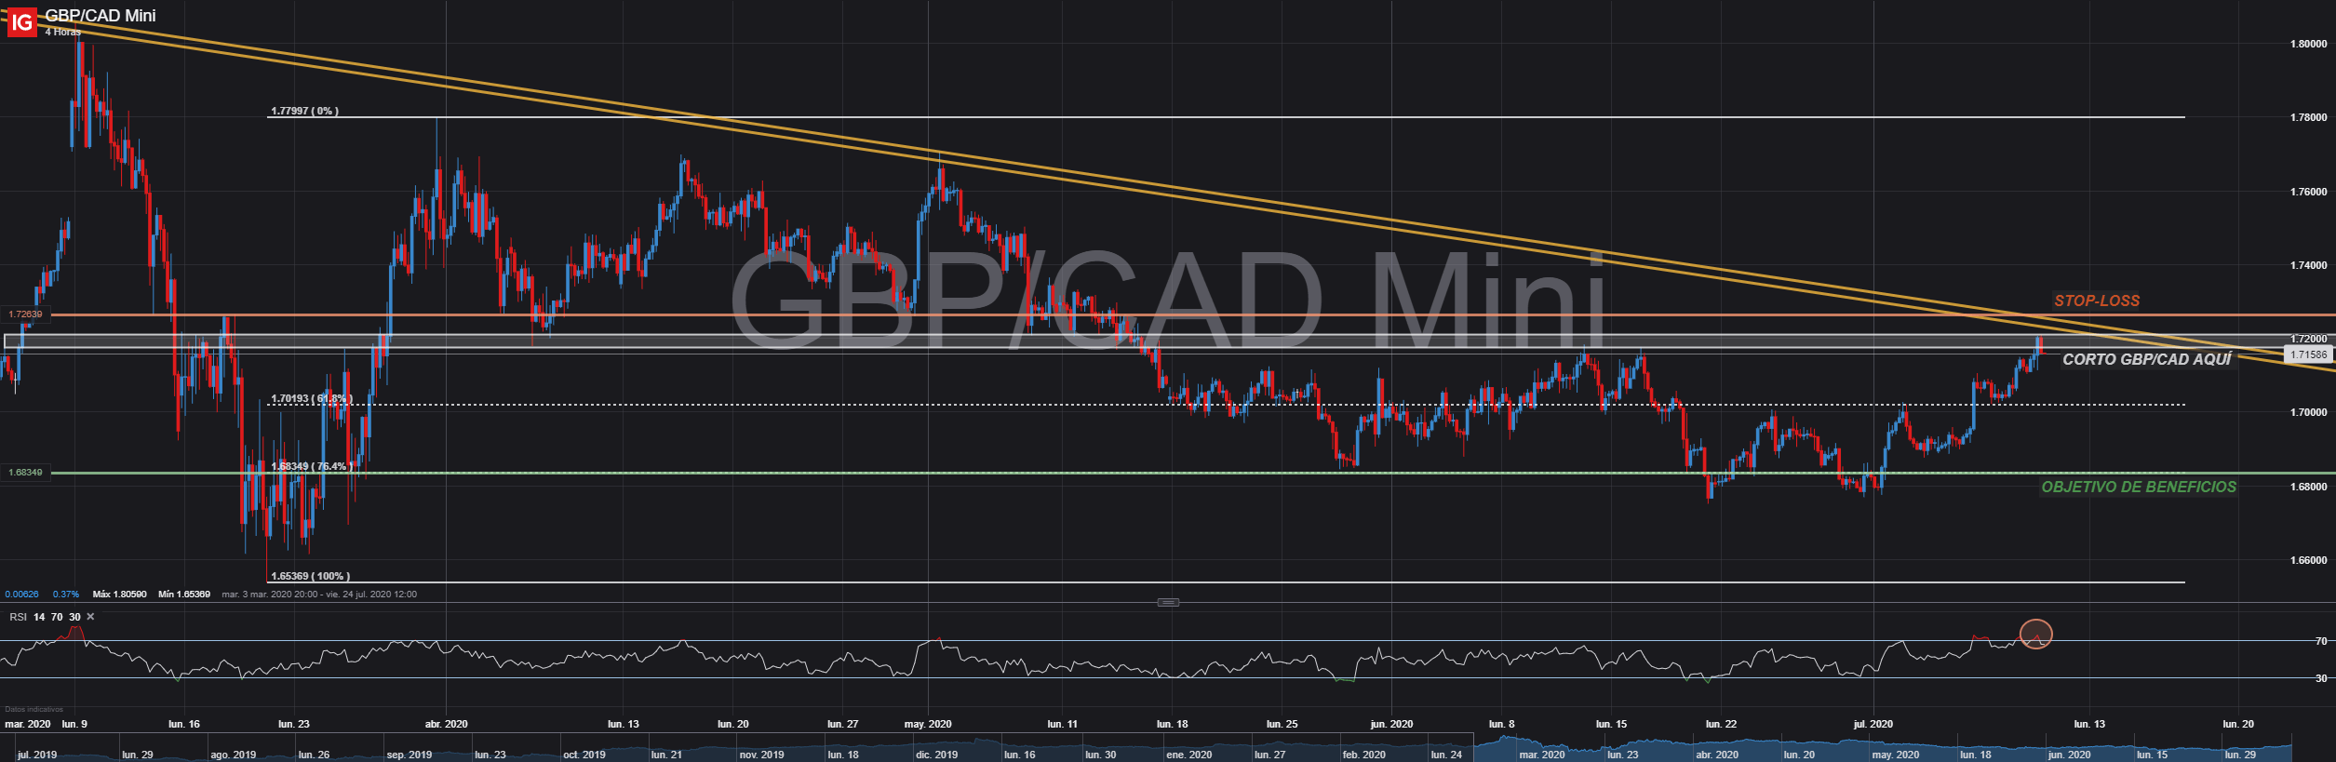This screenshot has width=2336, height=762.
Task: Remove the RSI indicator with its X
Action: tap(90, 617)
